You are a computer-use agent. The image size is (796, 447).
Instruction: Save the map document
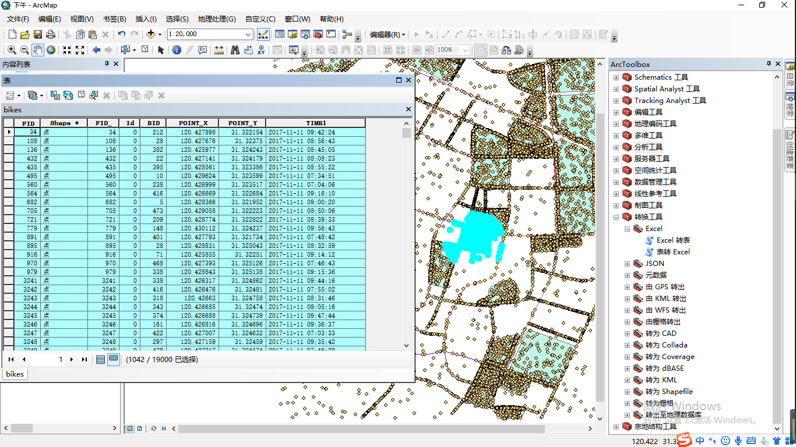[x=38, y=34]
